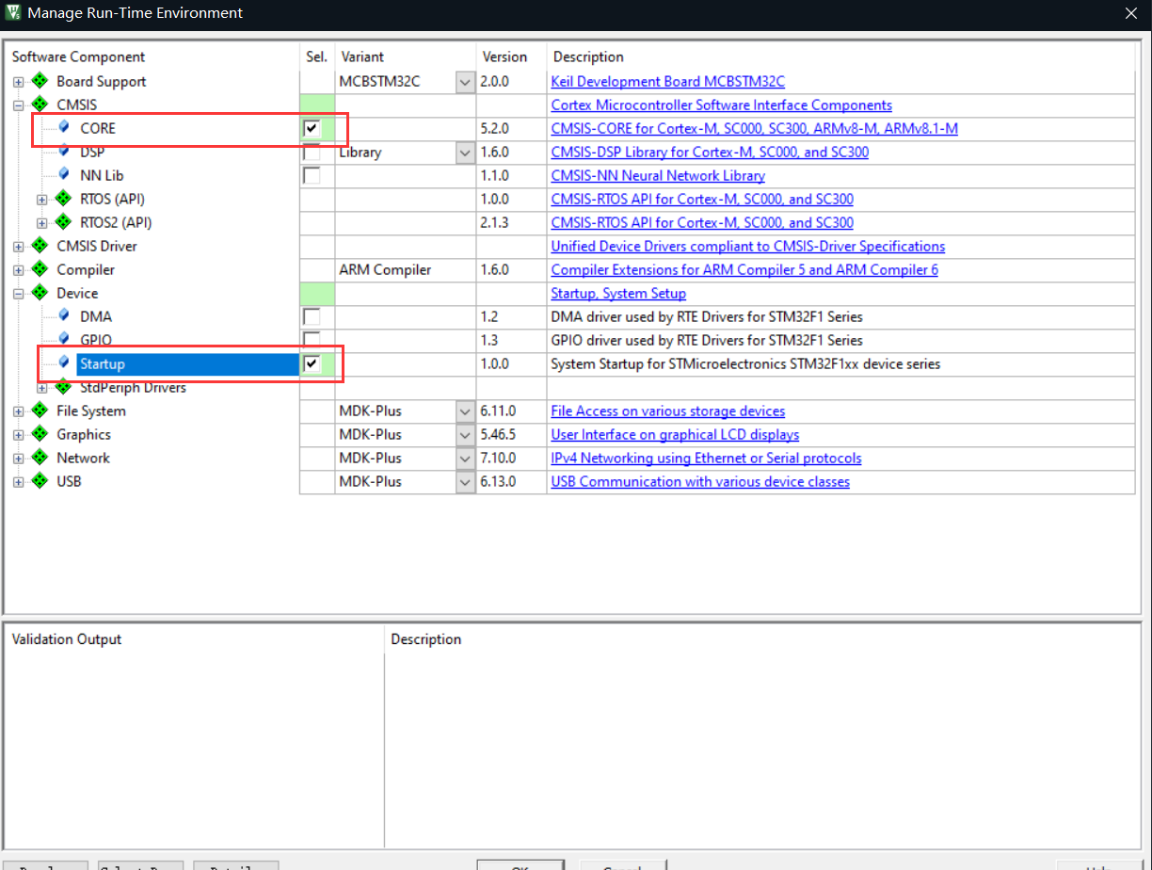The height and width of the screenshot is (870, 1152).
Task: Click the RTOS (API) green diamond icon
Action: click(x=63, y=199)
